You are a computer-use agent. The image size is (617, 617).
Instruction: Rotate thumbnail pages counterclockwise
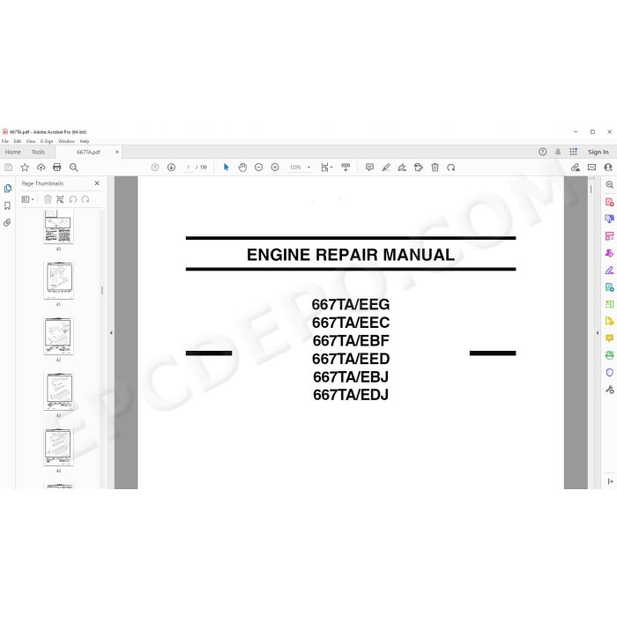pyautogui.click(x=73, y=199)
